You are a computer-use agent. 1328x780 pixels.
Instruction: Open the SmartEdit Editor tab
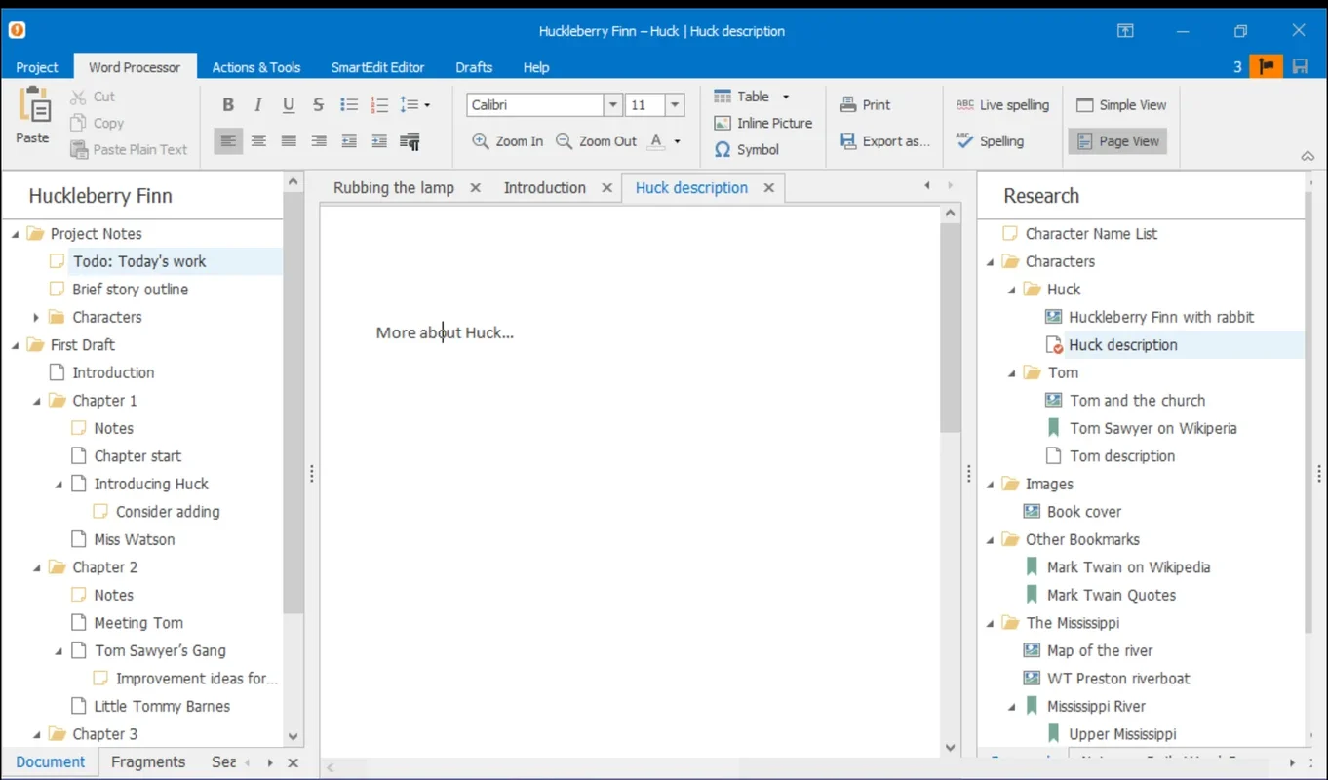pyautogui.click(x=378, y=67)
